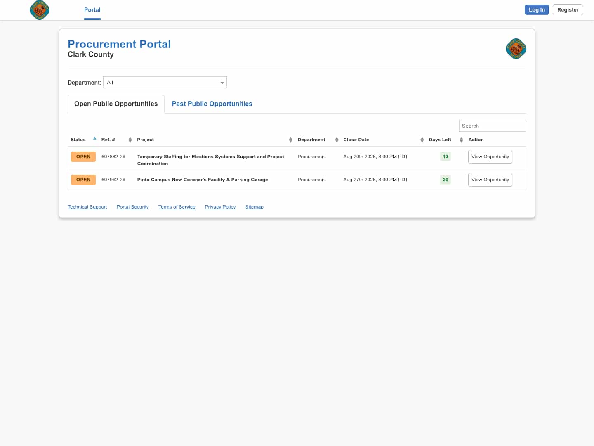Viewport: 594px width, 446px height.
Task: Open the Department dropdown set to All
Action: pos(165,83)
